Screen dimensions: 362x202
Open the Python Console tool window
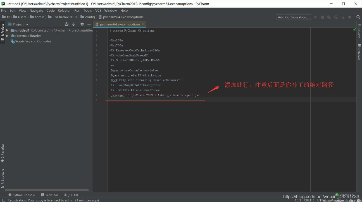(22, 195)
